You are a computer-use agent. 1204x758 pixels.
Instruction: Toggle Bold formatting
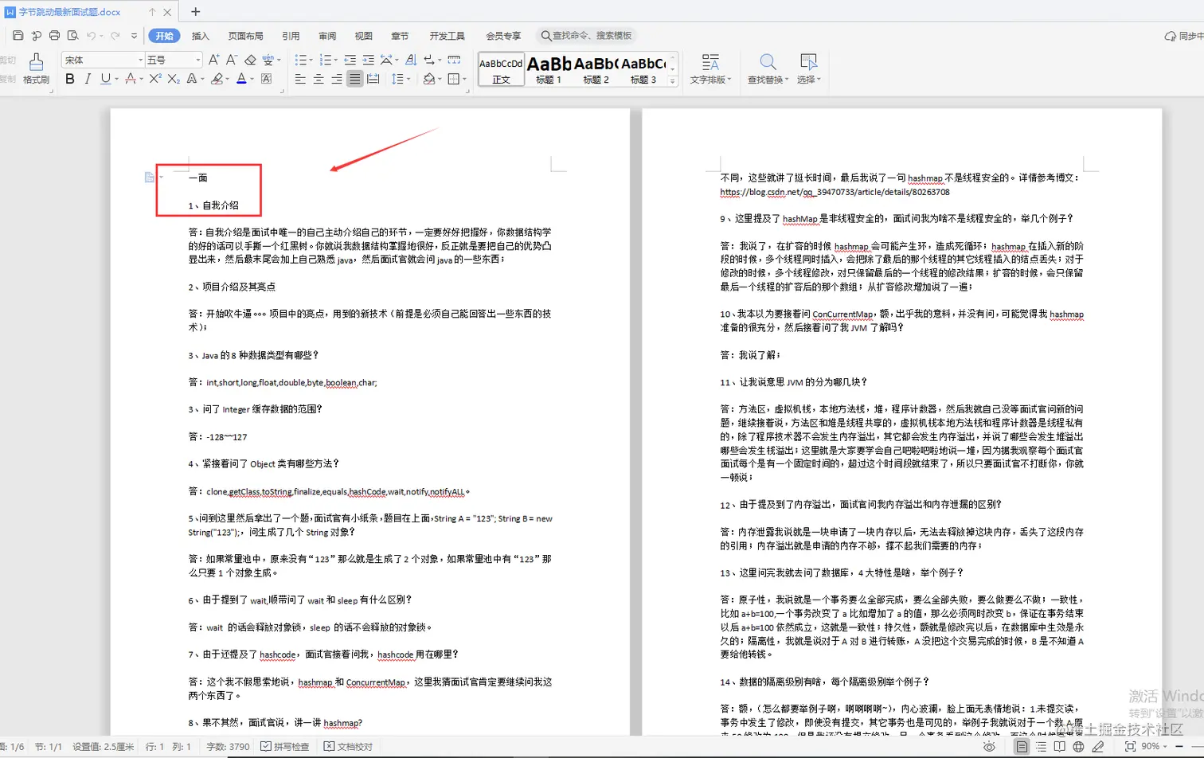[x=70, y=79]
